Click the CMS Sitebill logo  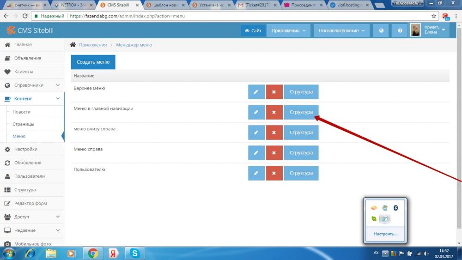pyautogui.click(x=30, y=30)
